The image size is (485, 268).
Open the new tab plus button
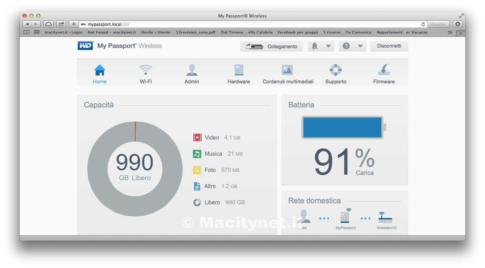[460, 33]
